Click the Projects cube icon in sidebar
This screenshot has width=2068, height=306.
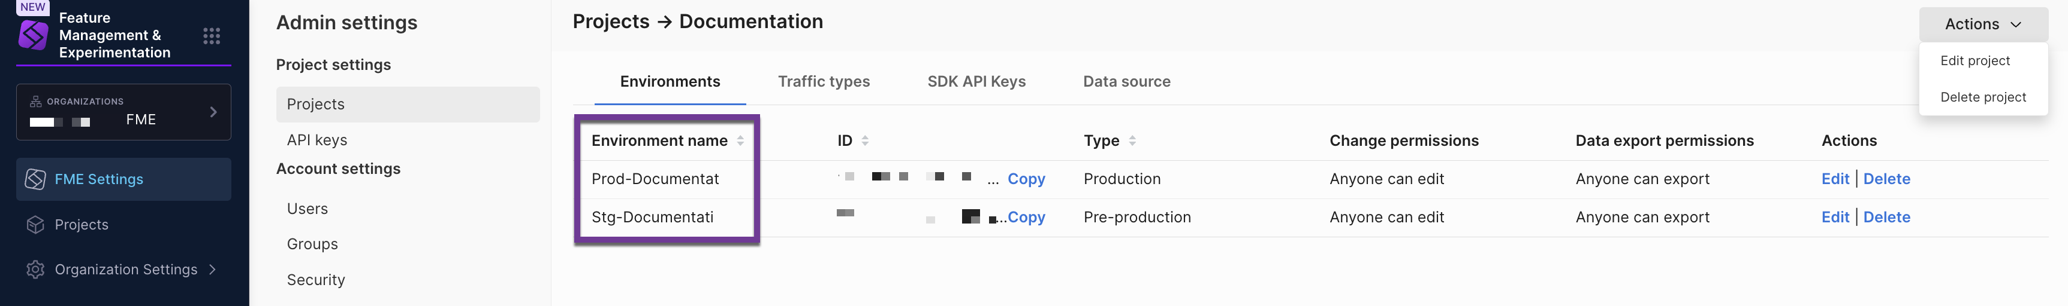[35, 225]
